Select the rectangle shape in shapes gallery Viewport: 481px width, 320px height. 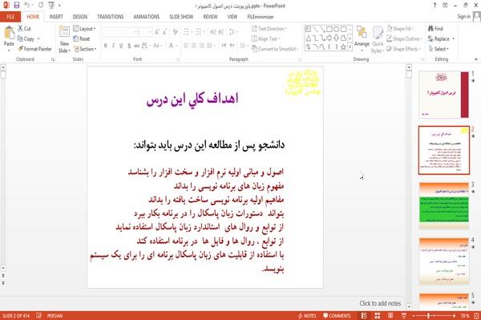click(x=329, y=29)
